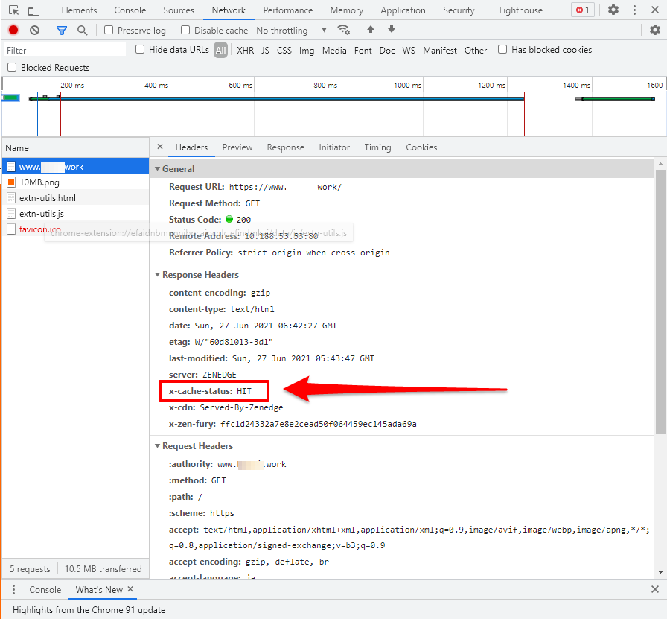Close the DevTools window
This screenshot has width=667, height=619.
(655, 10)
